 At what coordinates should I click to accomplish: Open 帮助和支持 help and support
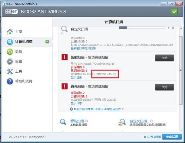click(24, 81)
